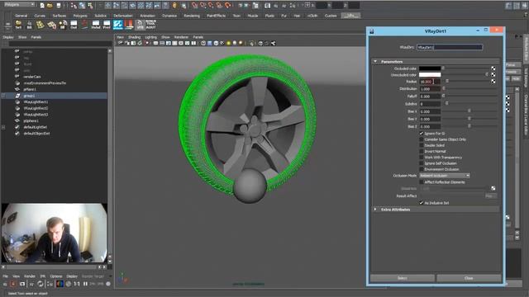529x297 pixels.
Task: Click the Bias X slider track
Action: tap(470, 111)
